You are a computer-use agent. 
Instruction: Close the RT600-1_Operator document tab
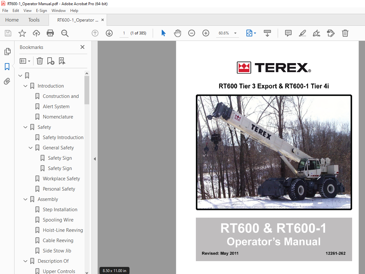click(102, 20)
